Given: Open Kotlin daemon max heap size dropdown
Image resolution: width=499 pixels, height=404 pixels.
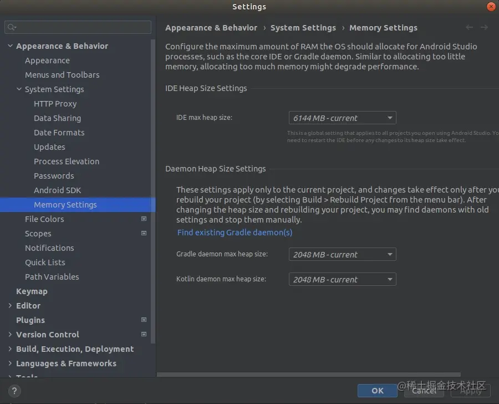Looking at the screenshot, I should tap(343, 280).
